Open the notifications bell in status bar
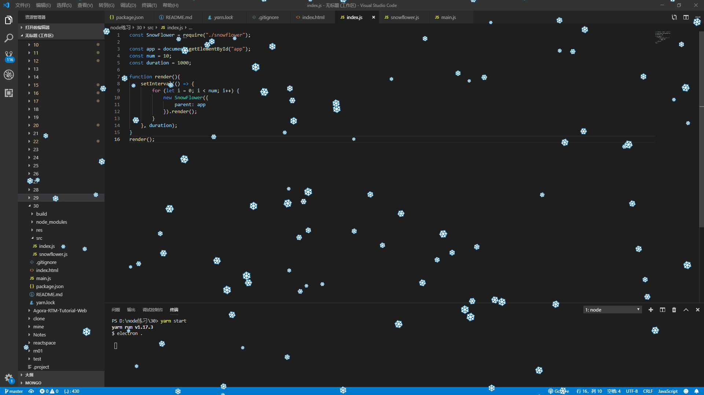 pyautogui.click(x=696, y=391)
